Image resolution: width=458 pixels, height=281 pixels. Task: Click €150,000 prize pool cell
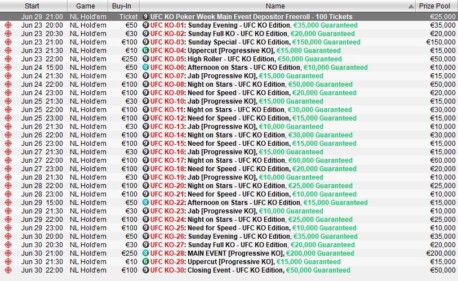coord(441,42)
